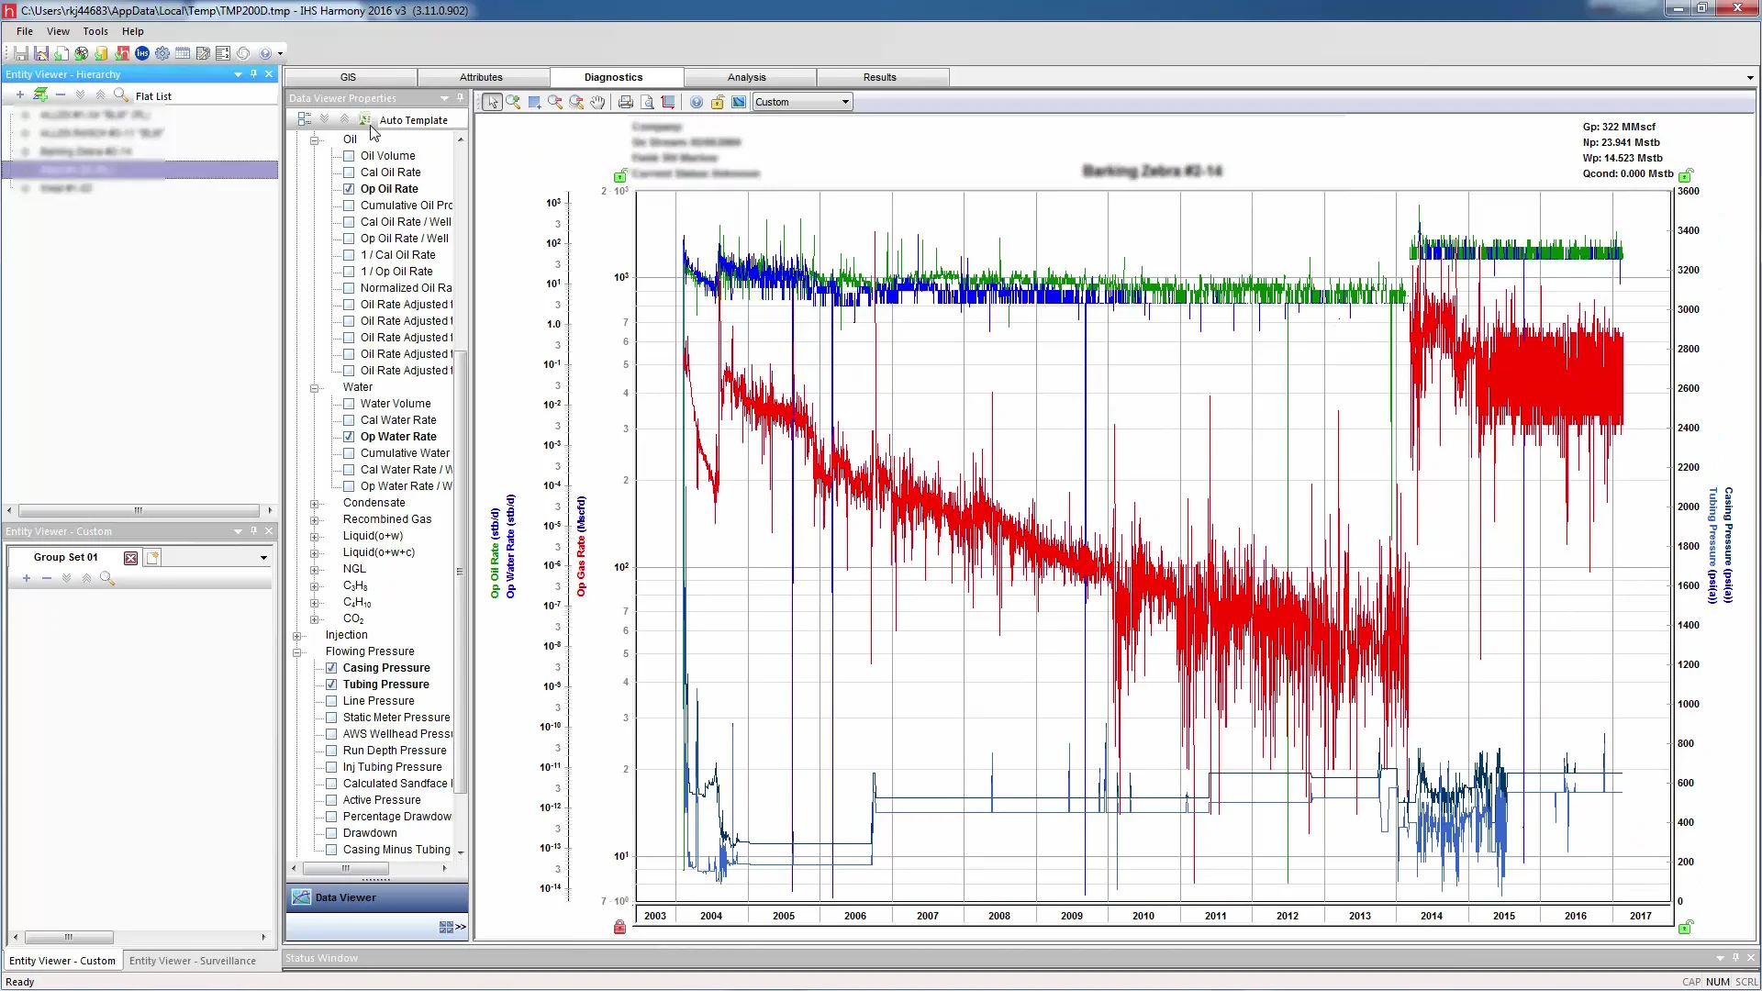Switch to Entity Viewer - Surveillance tab

[193, 961]
